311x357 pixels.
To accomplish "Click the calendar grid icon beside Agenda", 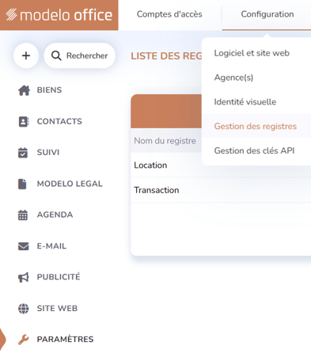I will pos(23,215).
